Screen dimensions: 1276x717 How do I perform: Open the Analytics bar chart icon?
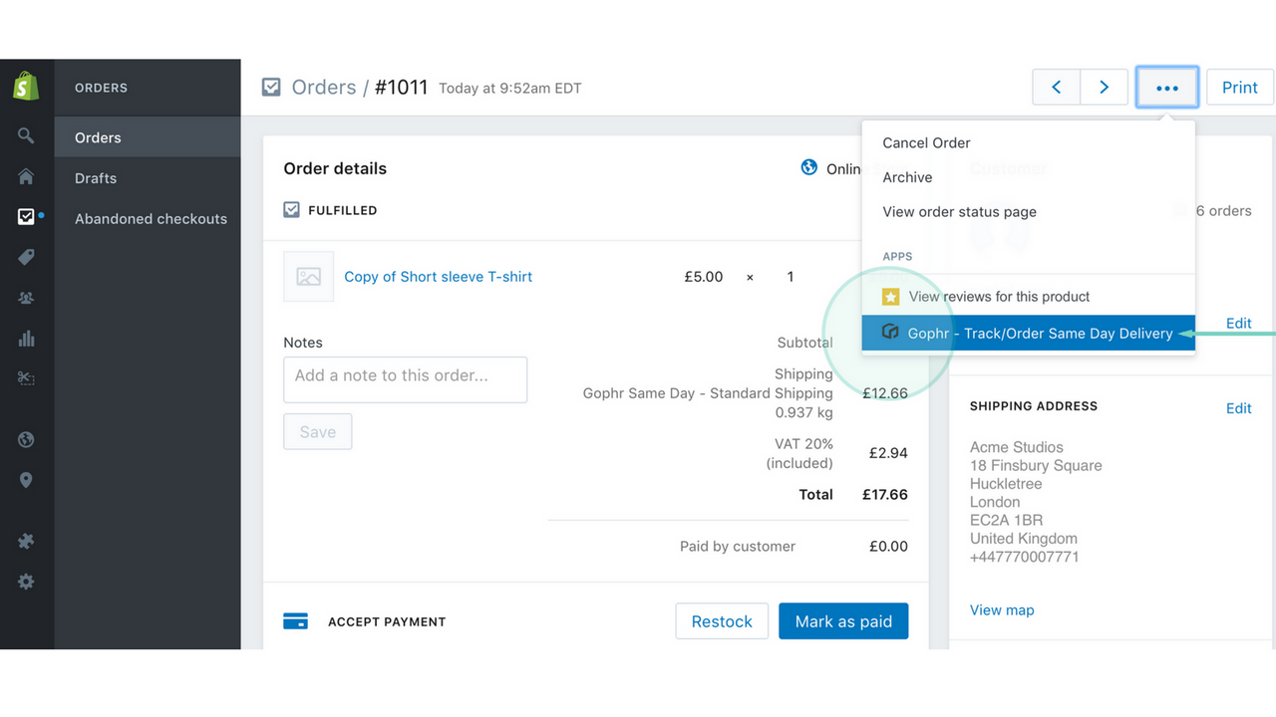point(27,338)
